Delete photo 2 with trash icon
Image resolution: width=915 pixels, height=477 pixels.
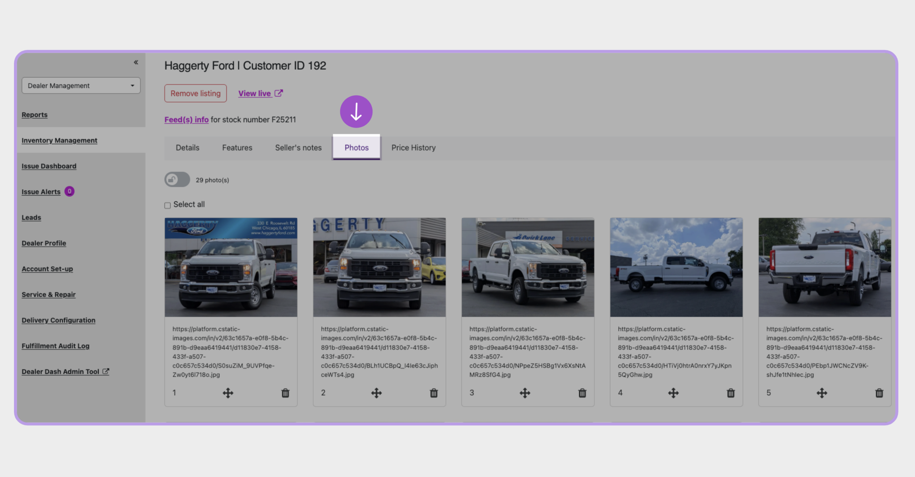(434, 393)
